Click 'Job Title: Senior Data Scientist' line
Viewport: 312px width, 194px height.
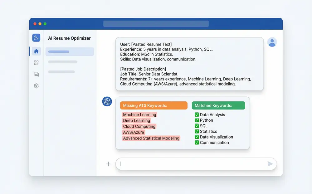pyautogui.click(x=149, y=74)
